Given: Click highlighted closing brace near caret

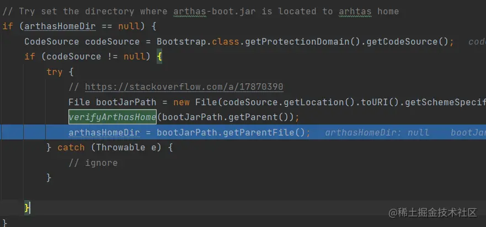Looking at the screenshot, I should 27,208.
